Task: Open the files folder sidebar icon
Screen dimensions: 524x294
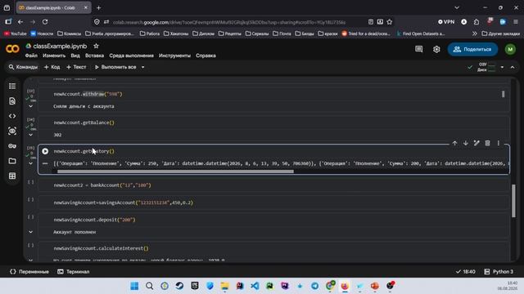Action: (x=12, y=161)
